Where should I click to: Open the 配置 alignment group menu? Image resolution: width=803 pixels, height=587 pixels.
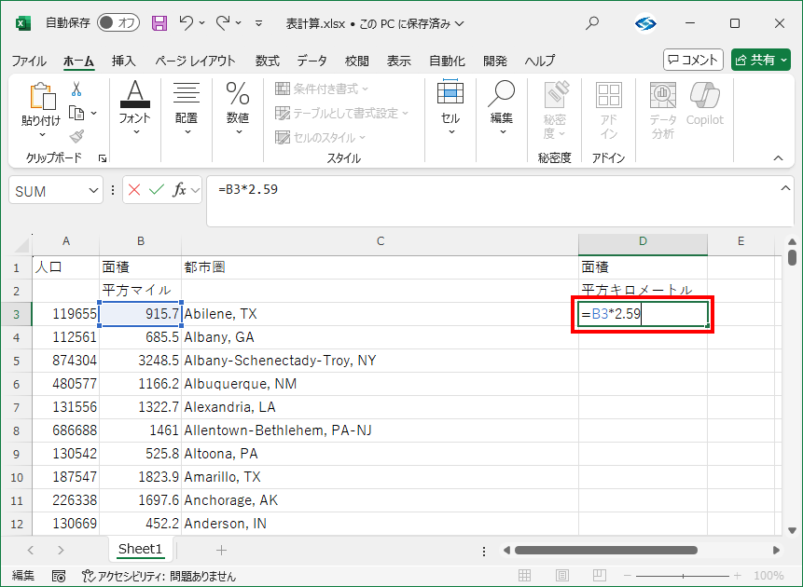(187, 108)
